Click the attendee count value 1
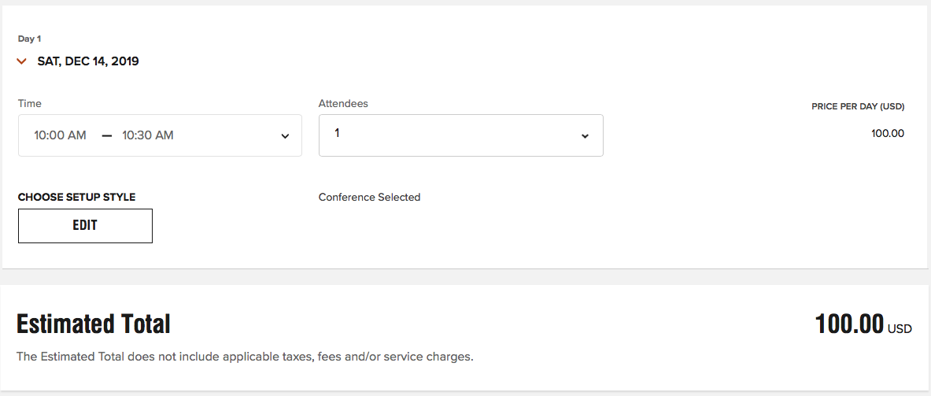Screen dimensions: 931x396 (338, 133)
